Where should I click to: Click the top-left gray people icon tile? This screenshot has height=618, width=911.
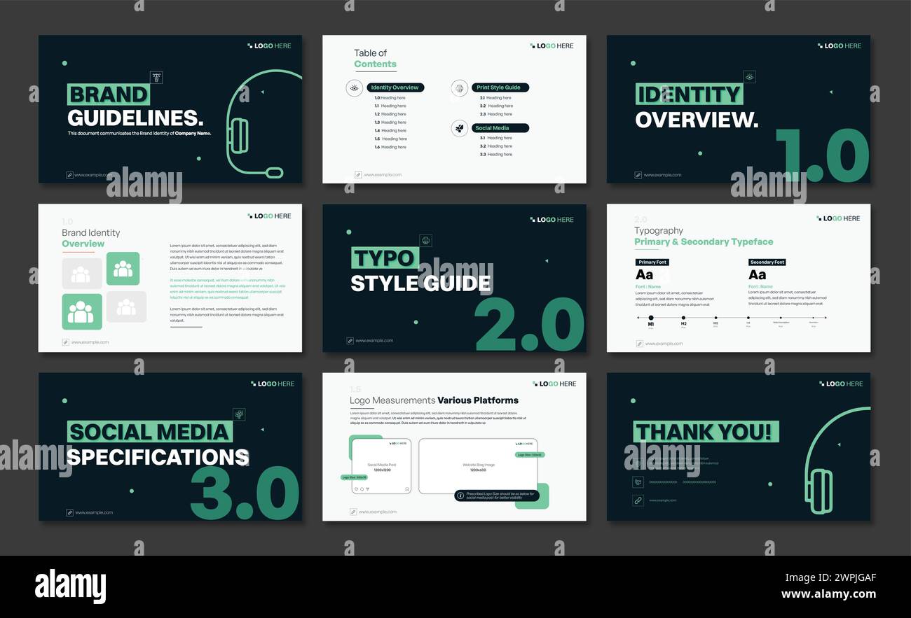click(82, 274)
